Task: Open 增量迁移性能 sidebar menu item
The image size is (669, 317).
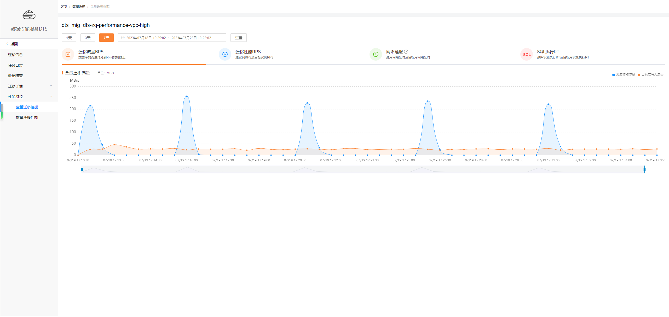Action: [x=27, y=118]
